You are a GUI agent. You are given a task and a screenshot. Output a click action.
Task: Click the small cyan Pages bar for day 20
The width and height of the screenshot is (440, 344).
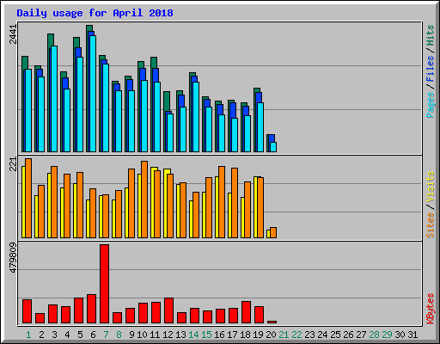(273, 147)
